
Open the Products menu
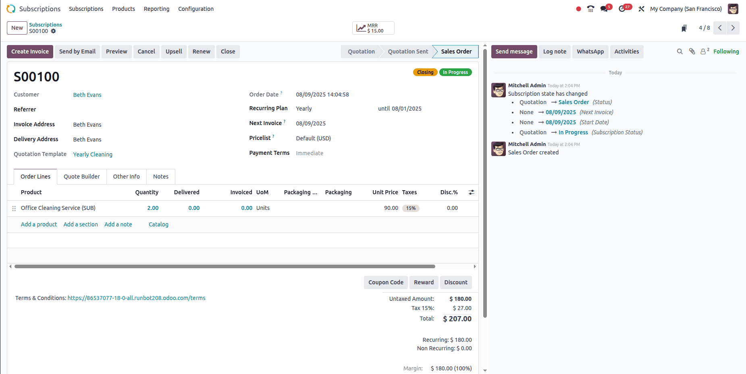124,9
